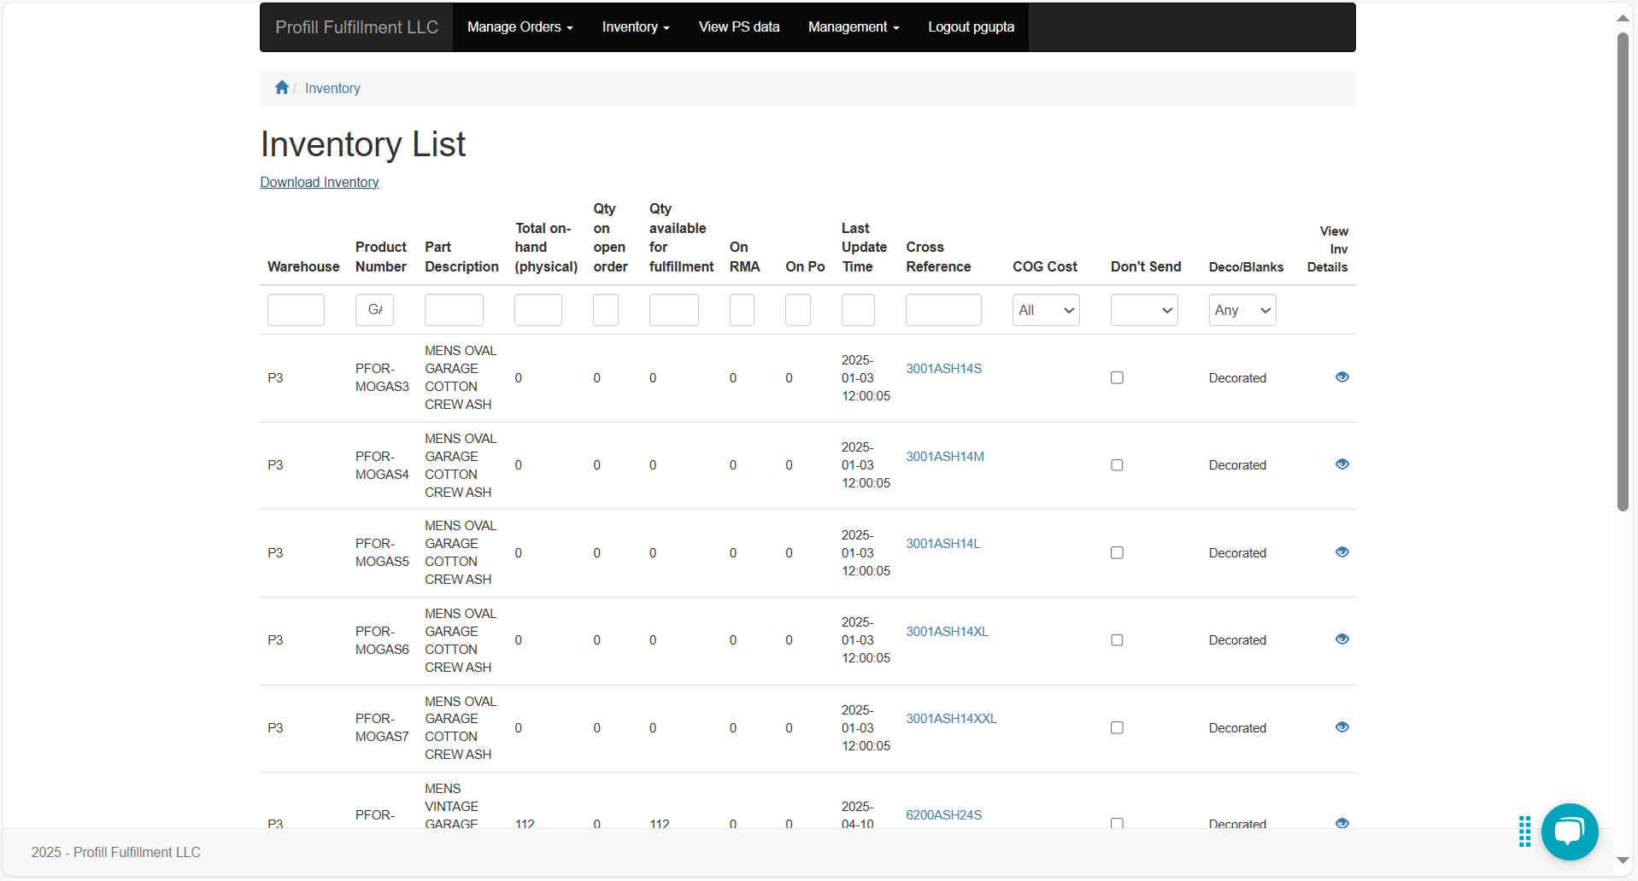Expand the Inventory navbar menu
1638x881 pixels.
[636, 27]
